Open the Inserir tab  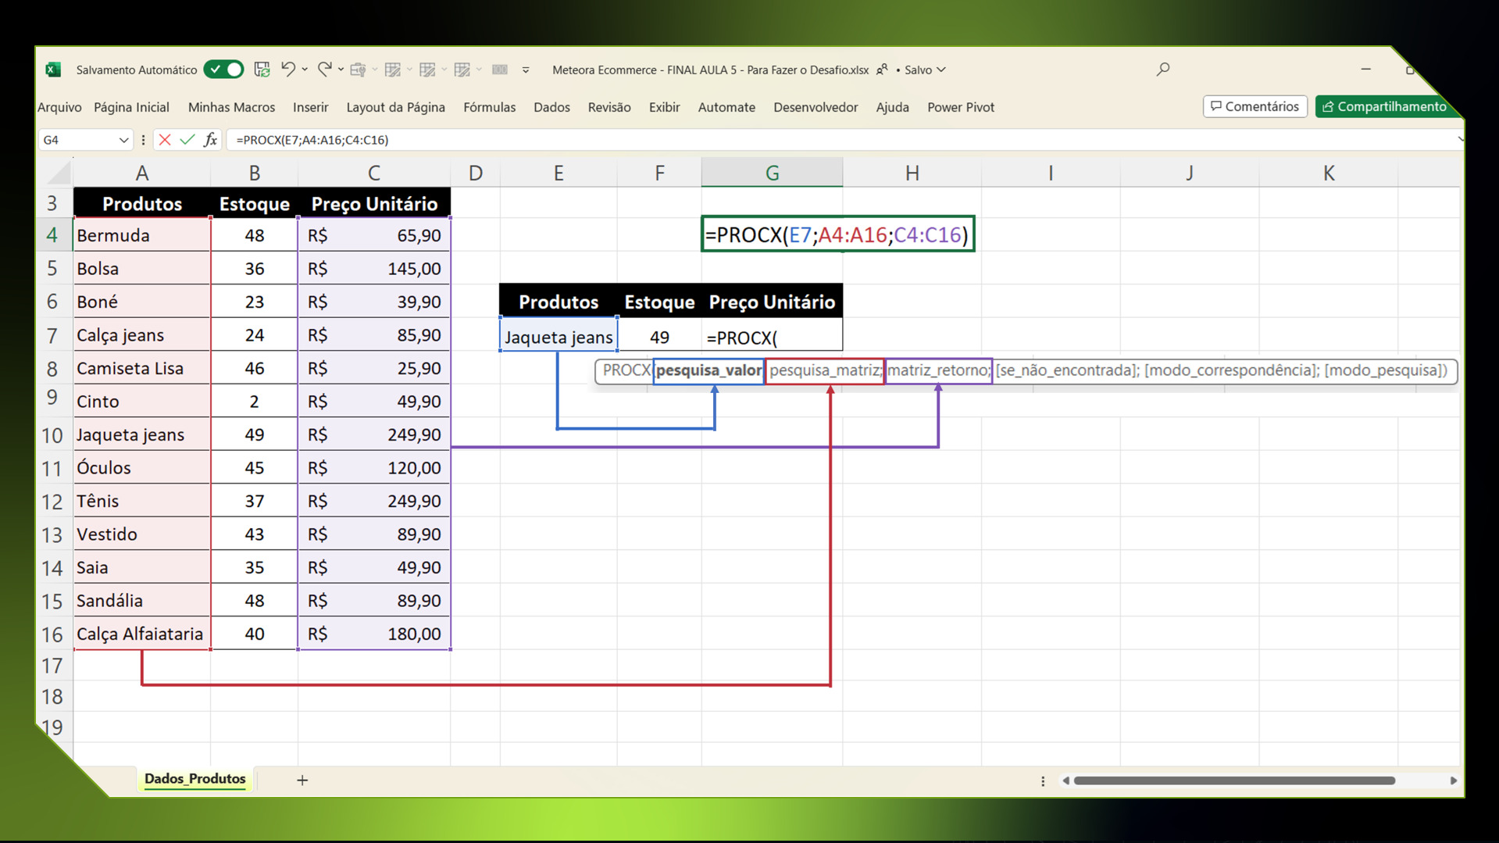(310, 107)
